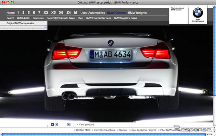This screenshot has width=216, height=136.
Task: Open Corporate/Diplomatic Sales link
Action: click(x=60, y=18)
